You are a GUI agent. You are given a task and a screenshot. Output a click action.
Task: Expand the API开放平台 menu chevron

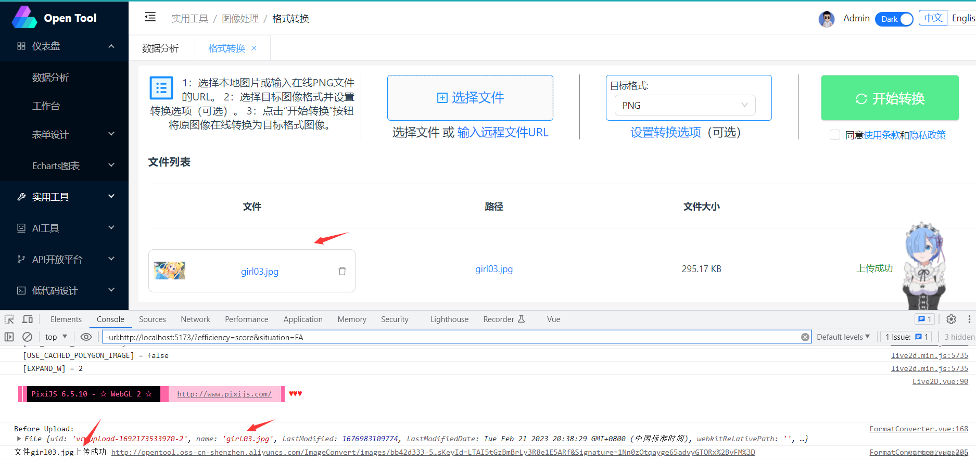click(111, 259)
